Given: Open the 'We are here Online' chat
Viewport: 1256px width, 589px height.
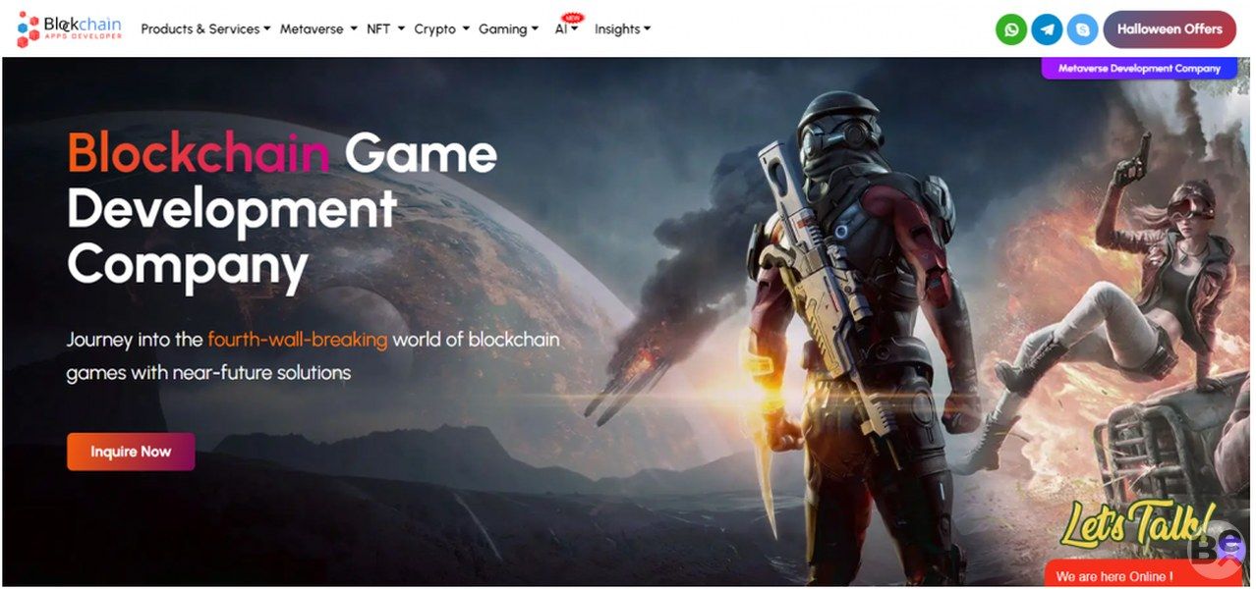Looking at the screenshot, I should 1113,576.
